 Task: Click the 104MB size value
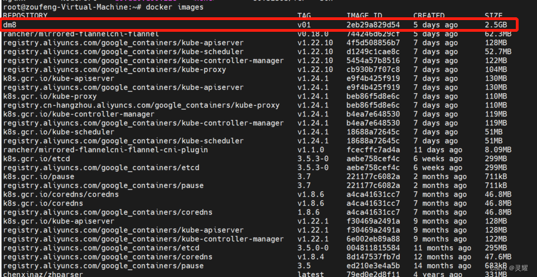click(x=496, y=70)
